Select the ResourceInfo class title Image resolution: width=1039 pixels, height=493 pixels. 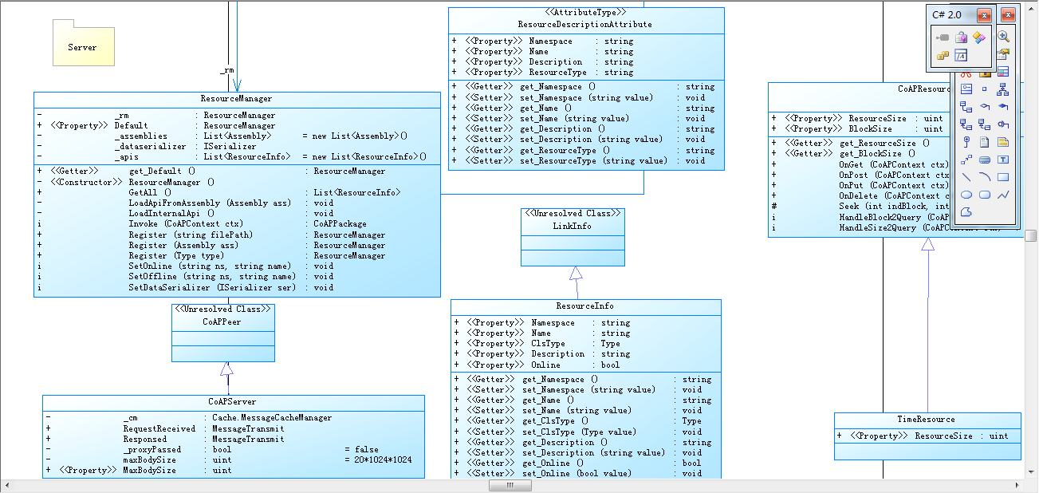click(585, 306)
